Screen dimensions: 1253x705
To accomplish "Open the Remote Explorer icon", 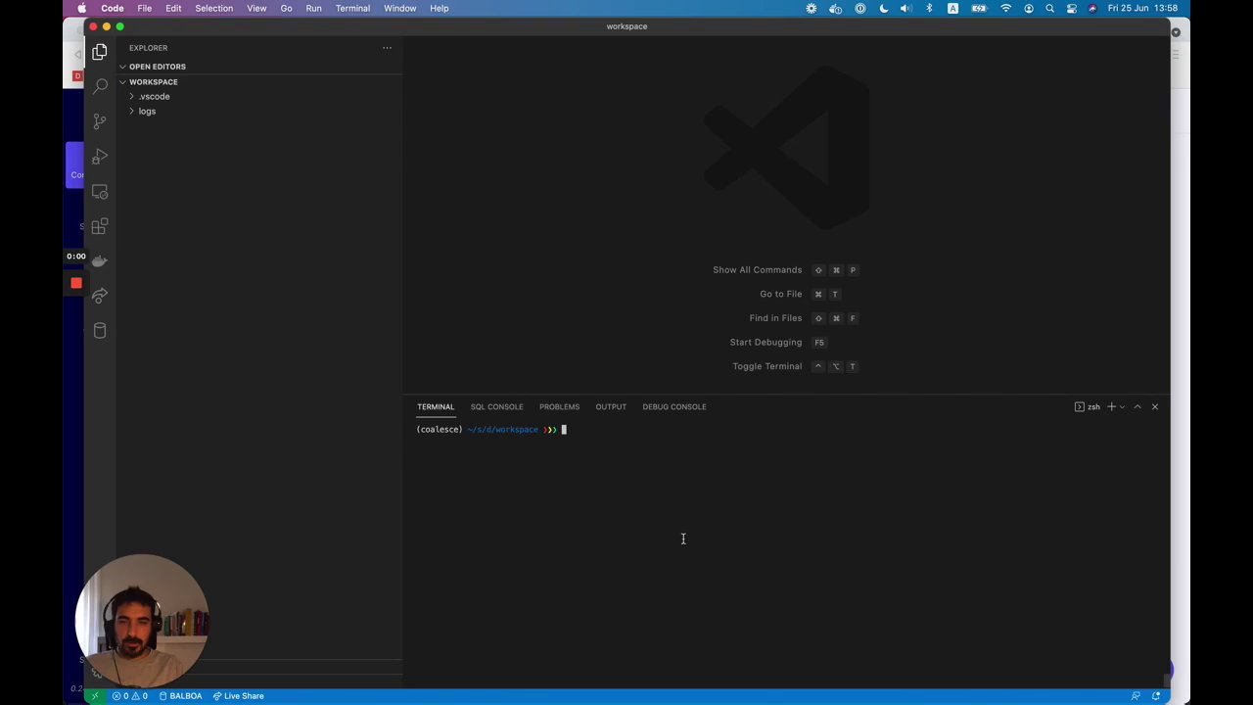I will [x=100, y=192].
